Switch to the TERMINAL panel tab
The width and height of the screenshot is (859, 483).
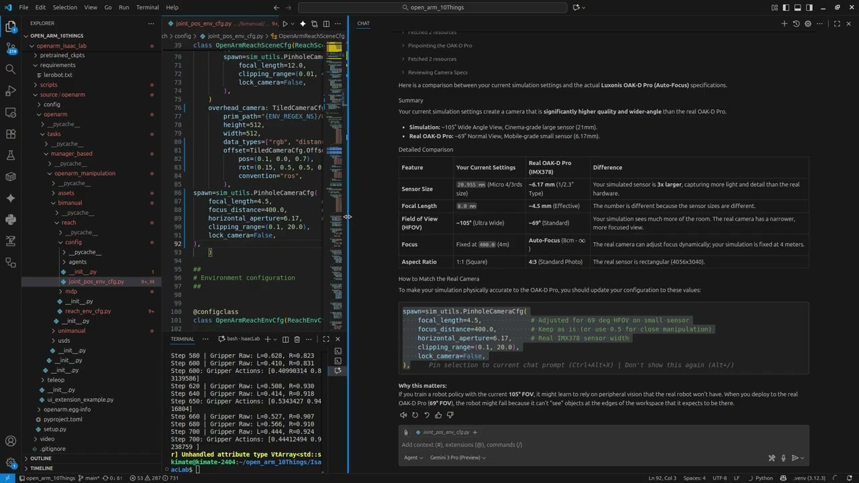[x=182, y=339]
